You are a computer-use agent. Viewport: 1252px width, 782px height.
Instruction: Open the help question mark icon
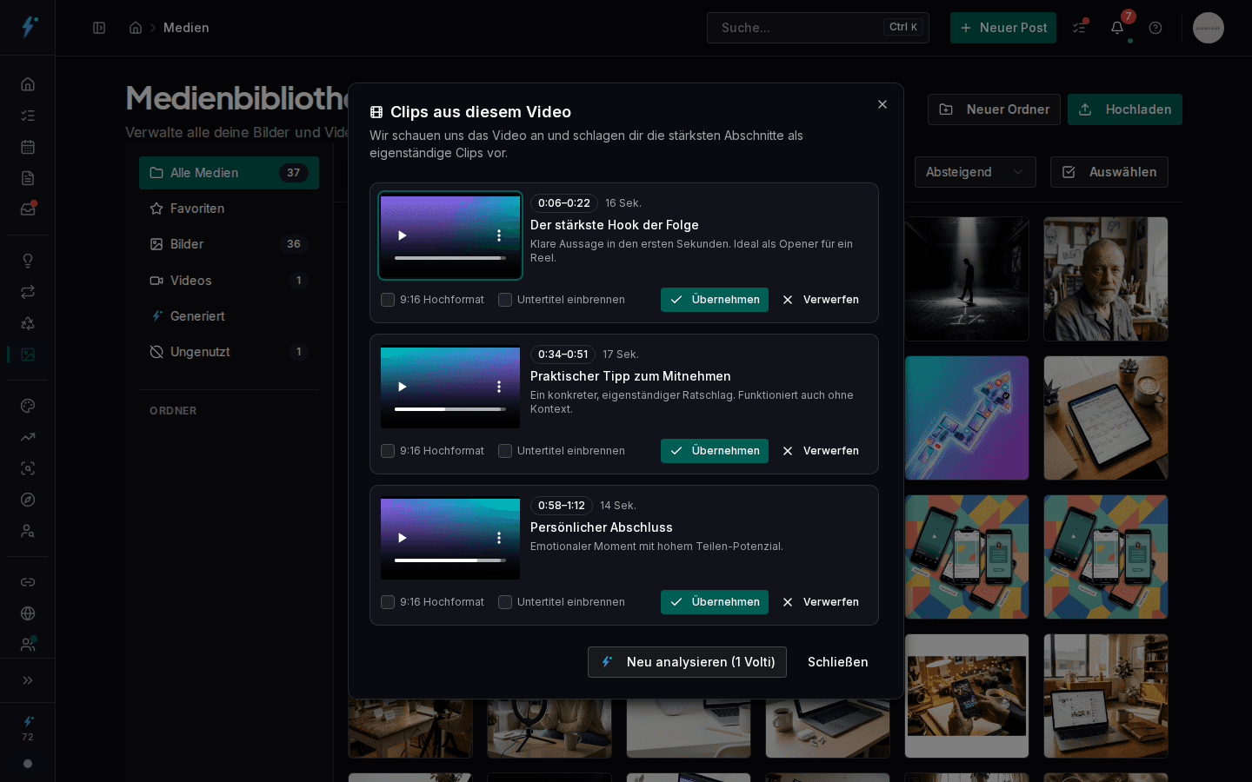[x=1155, y=28]
